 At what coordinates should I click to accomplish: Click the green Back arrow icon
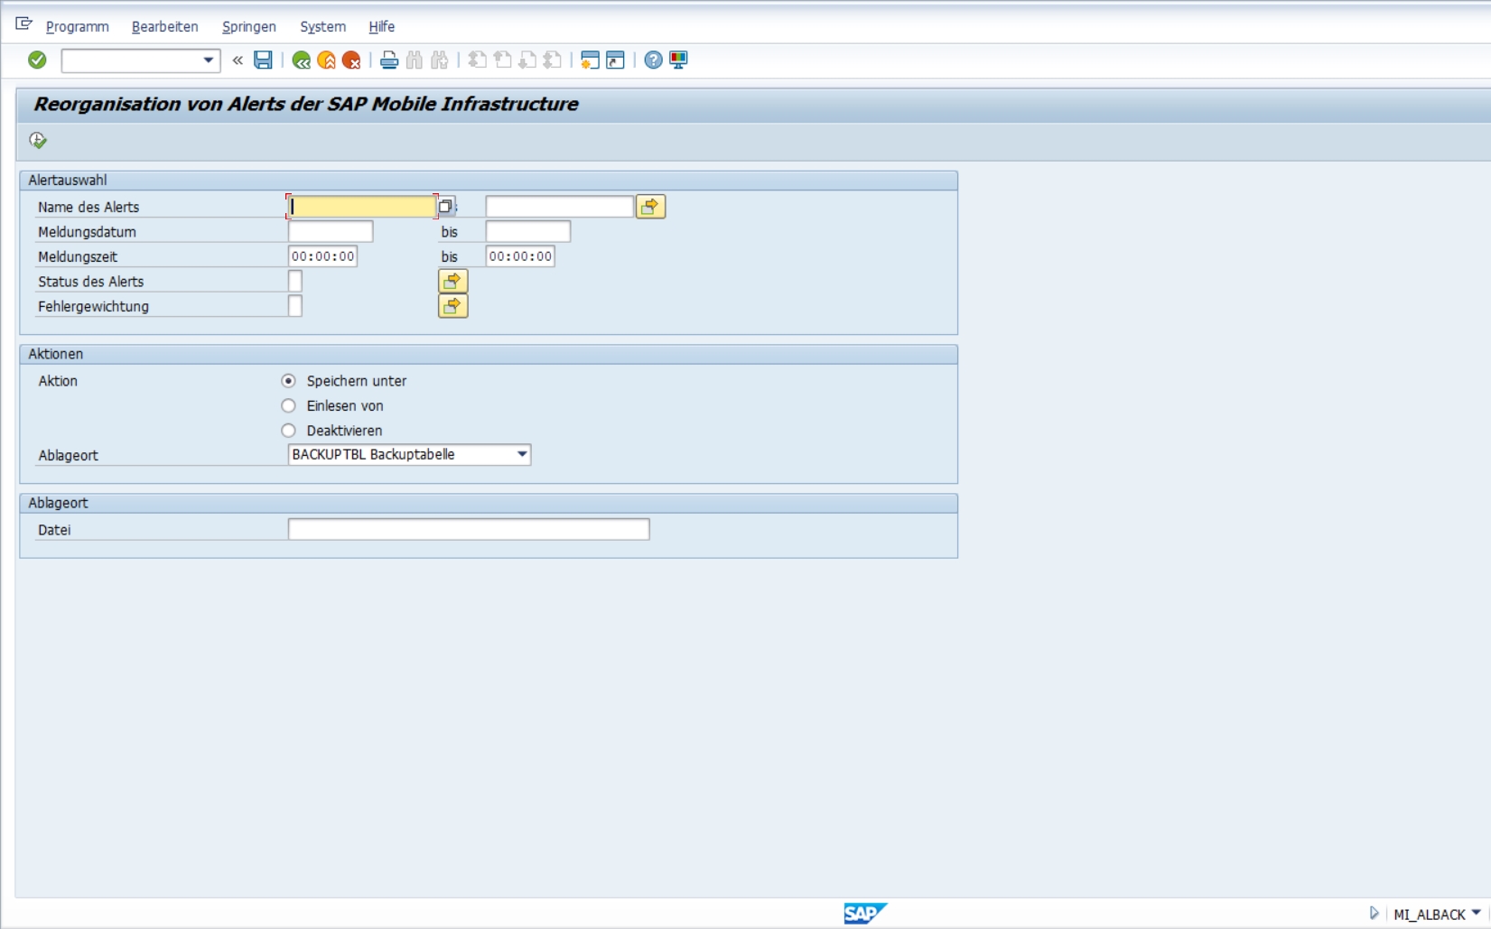302,60
